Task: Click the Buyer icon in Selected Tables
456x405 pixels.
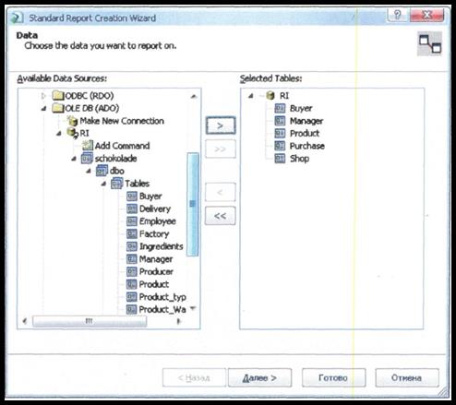Action: (280, 108)
